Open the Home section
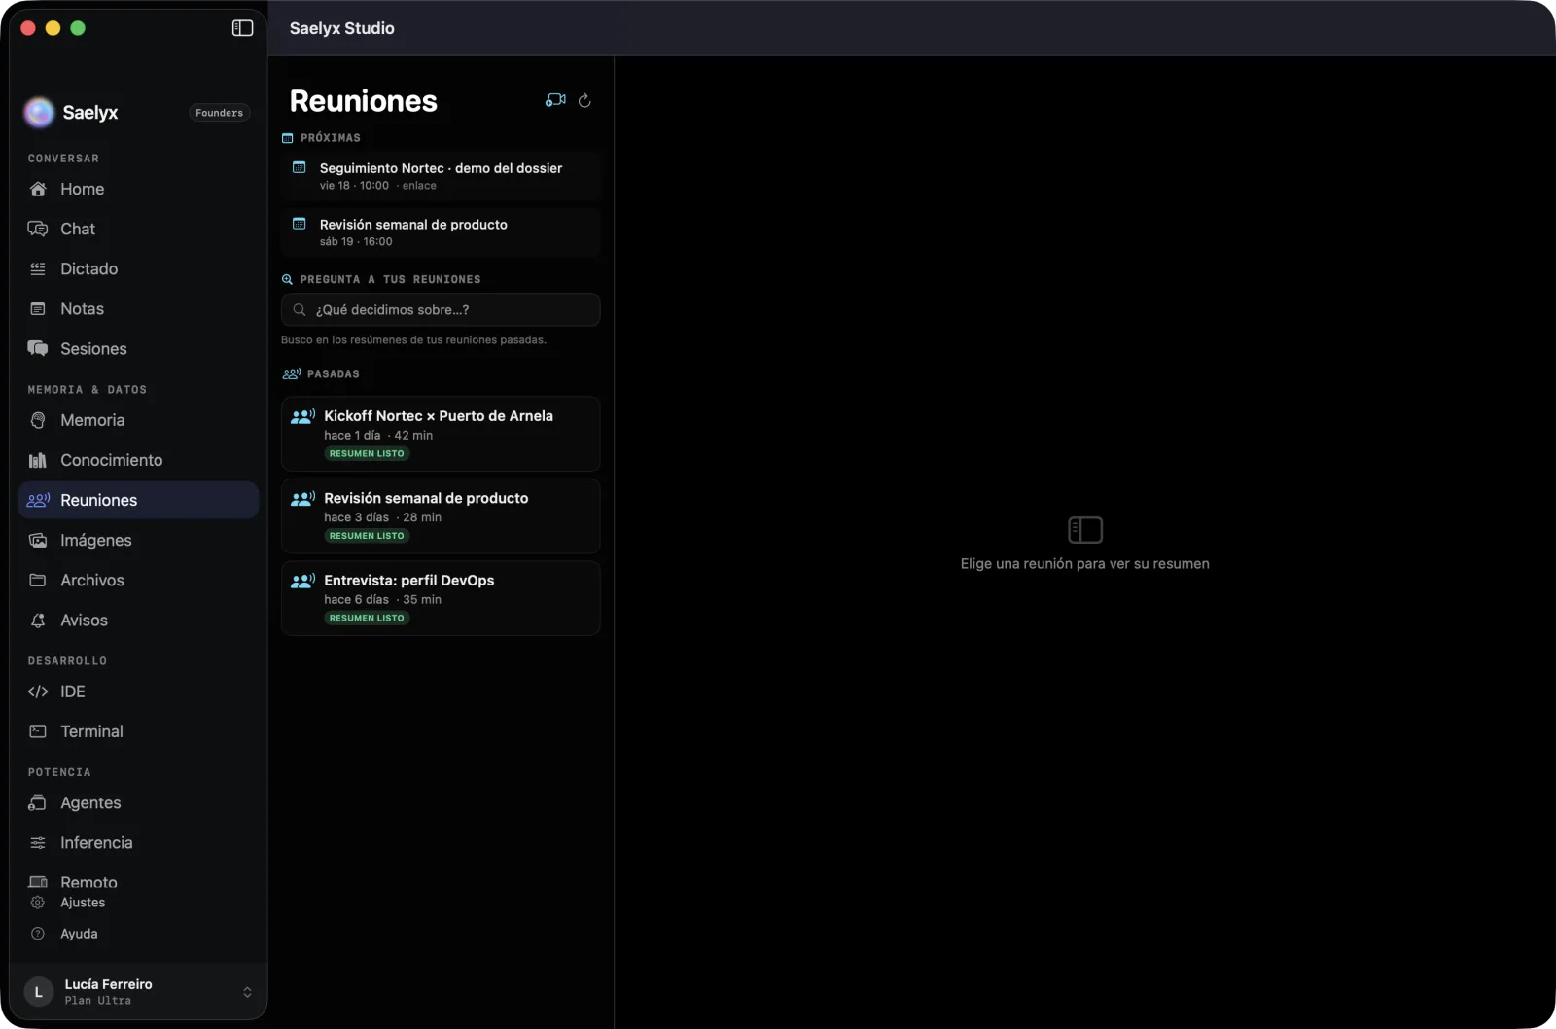This screenshot has height=1029, width=1556. coord(138,189)
